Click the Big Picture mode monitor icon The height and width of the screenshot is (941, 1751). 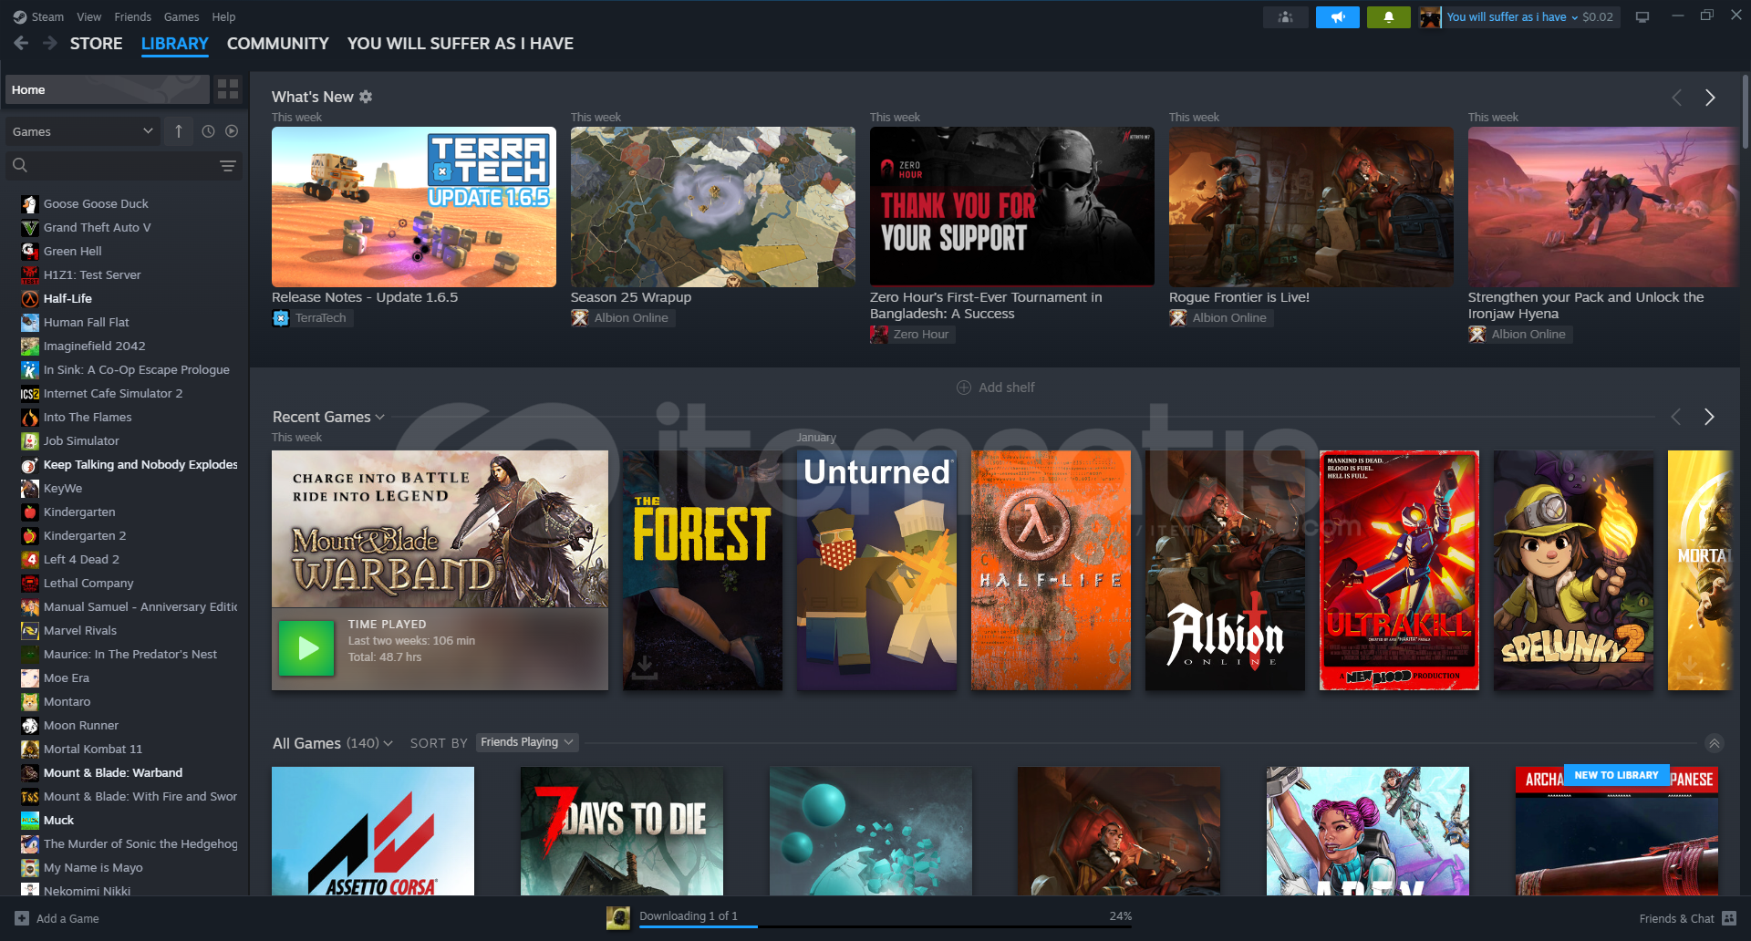click(x=1642, y=16)
